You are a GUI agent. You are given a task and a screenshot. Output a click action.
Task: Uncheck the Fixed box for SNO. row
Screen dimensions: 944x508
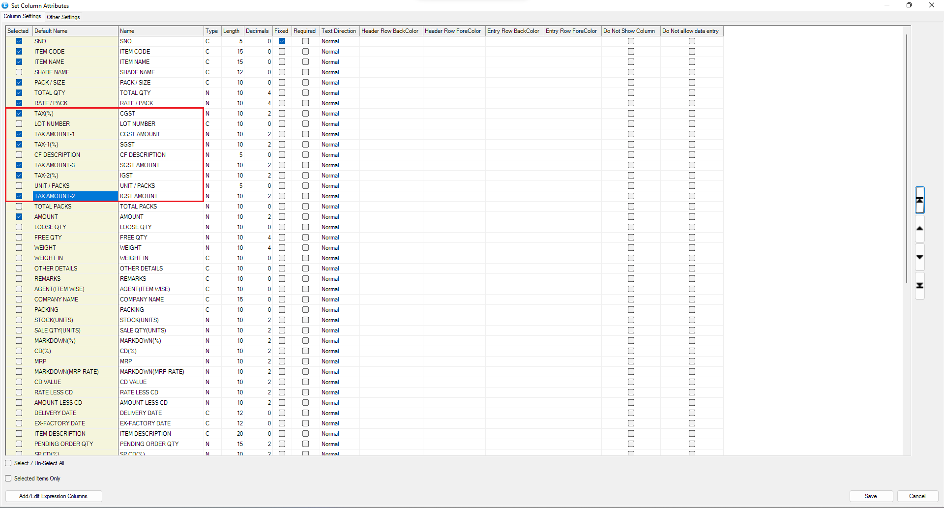[282, 41]
